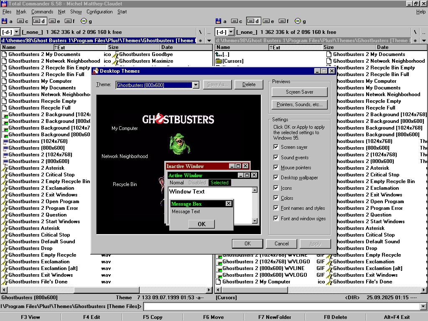The image size is (428, 321).
Task: Disable the Desktop wallpaper checkbox
Action: [x=276, y=178]
